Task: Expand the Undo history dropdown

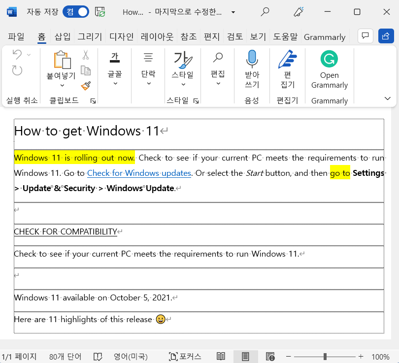Action: pyautogui.click(x=29, y=55)
